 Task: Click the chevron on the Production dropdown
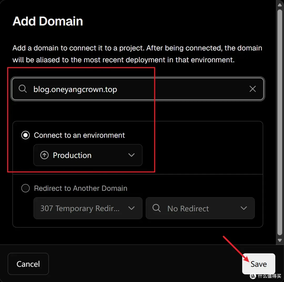[x=131, y=155]
